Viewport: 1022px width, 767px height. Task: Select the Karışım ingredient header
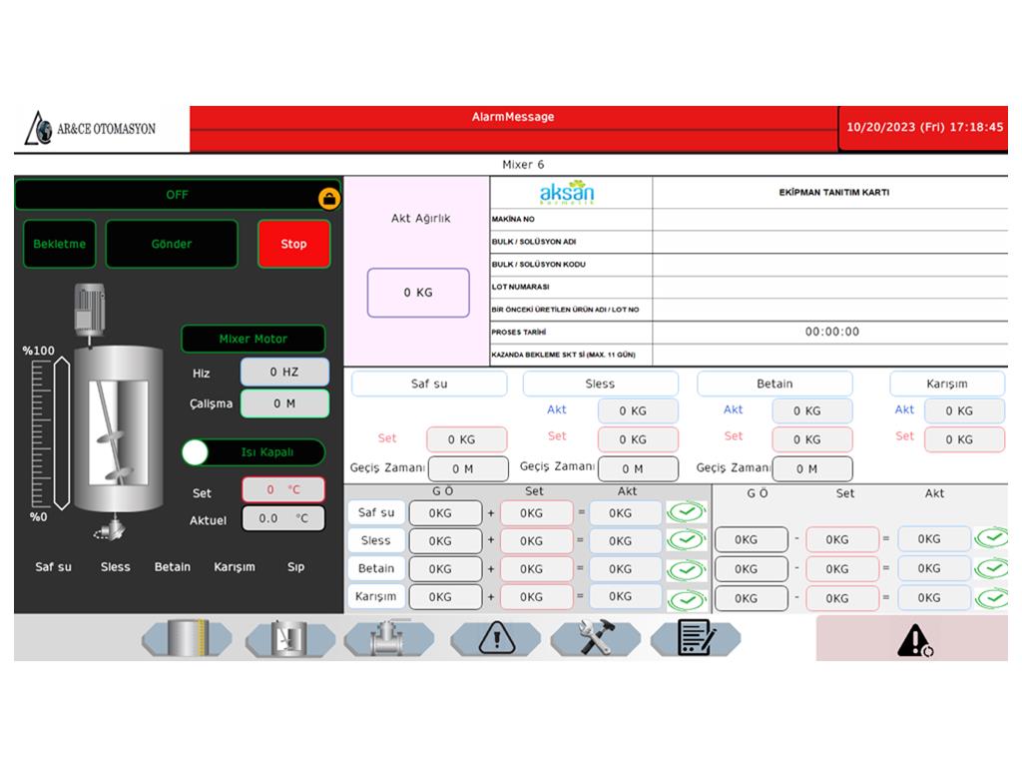click(x=947, y=383)
